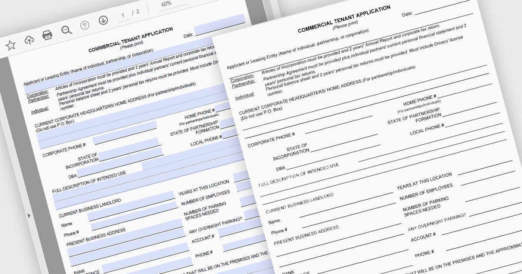The width and height of the screenshot is (522, 274).
Task: Click the Individual label in right document
Action: (245, 97)
